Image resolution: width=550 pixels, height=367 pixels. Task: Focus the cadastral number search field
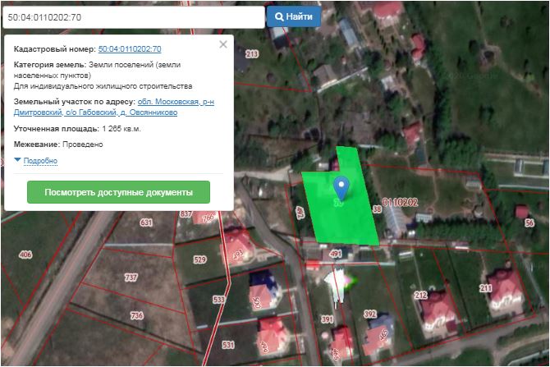click(x=133, y=16)
